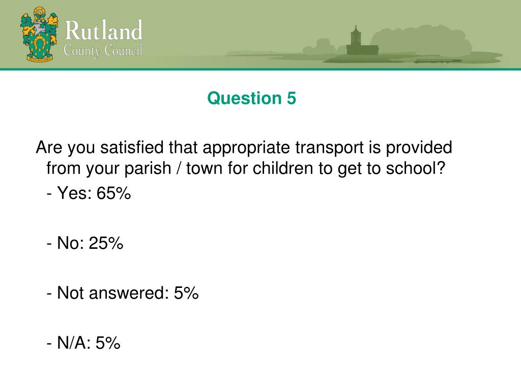
Task: Click the tree silhouette in header banner
Action: [421, 42]
